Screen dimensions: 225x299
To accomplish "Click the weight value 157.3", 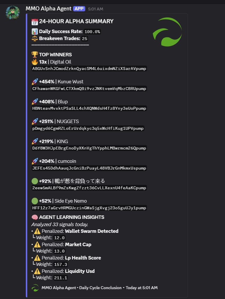I will click(61, 264).
